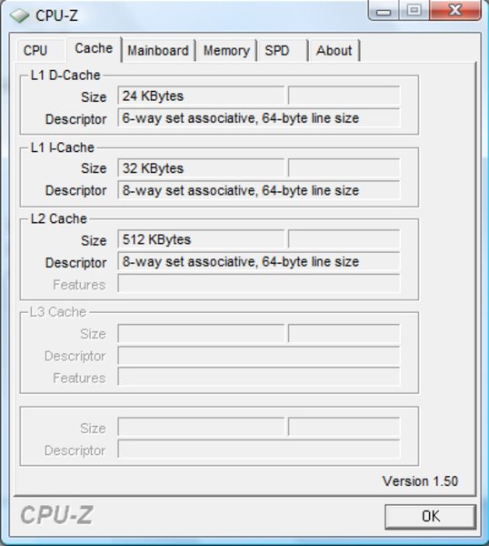Click the L1 D-Cache size field
Viewport: 489px width, 546px height.
coord(201,96)
